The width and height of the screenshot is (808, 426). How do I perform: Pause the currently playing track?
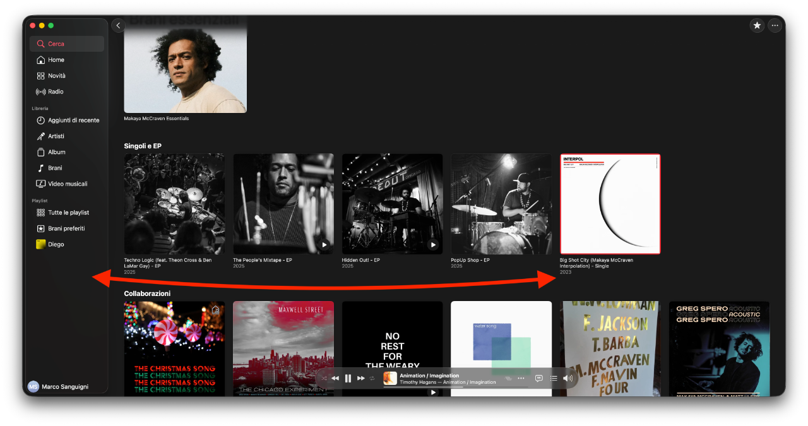pos(348,378)
